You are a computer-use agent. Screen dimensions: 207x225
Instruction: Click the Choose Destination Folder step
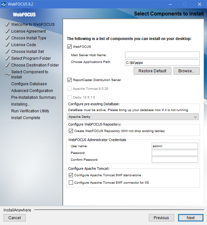coord(35,65)
